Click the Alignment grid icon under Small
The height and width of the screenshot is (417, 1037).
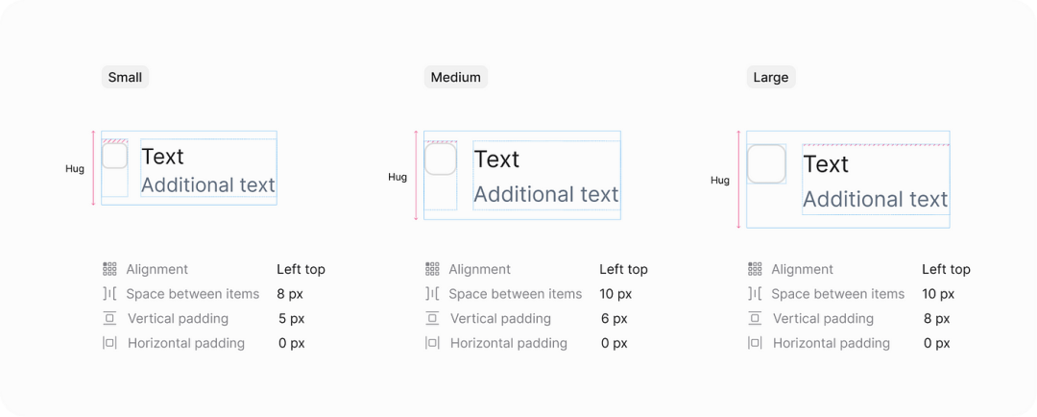coord(109,269)
